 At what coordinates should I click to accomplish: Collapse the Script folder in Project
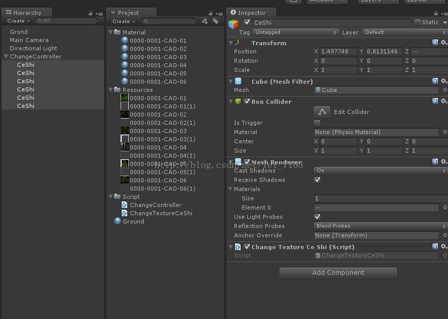click(111, 197)
